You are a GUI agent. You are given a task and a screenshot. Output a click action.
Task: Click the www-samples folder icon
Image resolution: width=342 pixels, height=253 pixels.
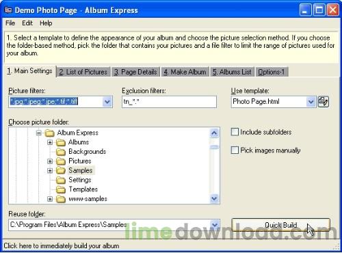coord(61,199)
